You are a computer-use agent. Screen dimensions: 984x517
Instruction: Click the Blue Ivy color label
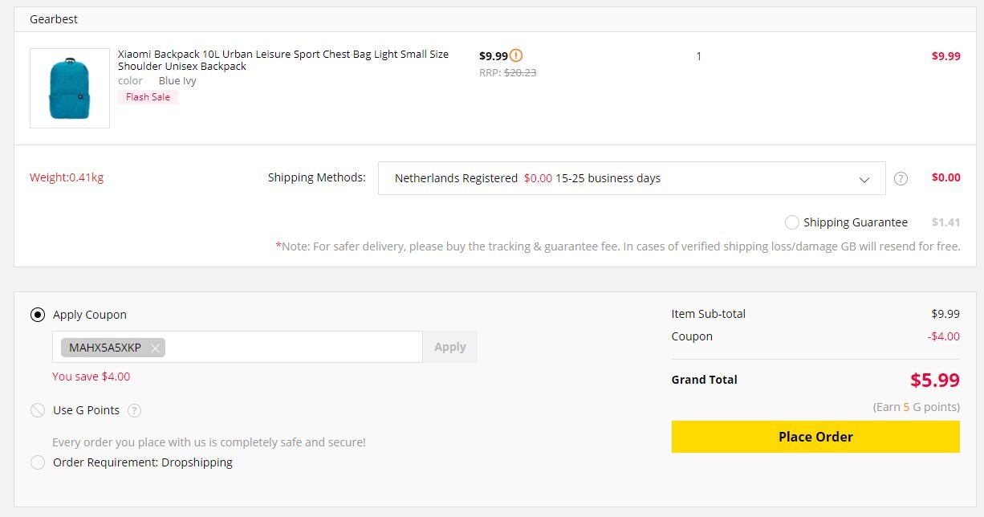coord(177,81)
